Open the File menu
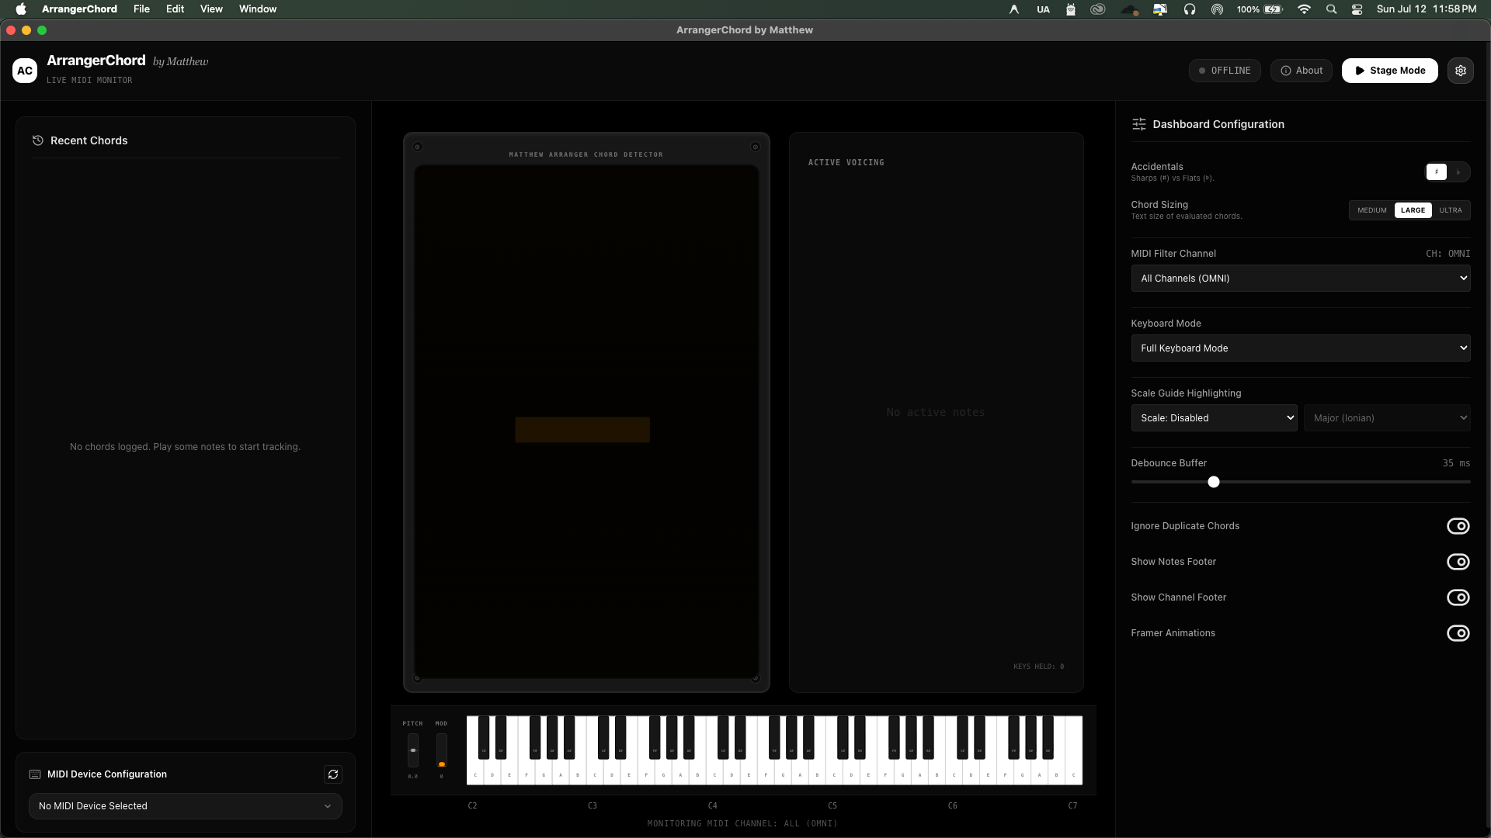Image resolution: width=1491 pixels, height=838 pixels. click(141, 9)
